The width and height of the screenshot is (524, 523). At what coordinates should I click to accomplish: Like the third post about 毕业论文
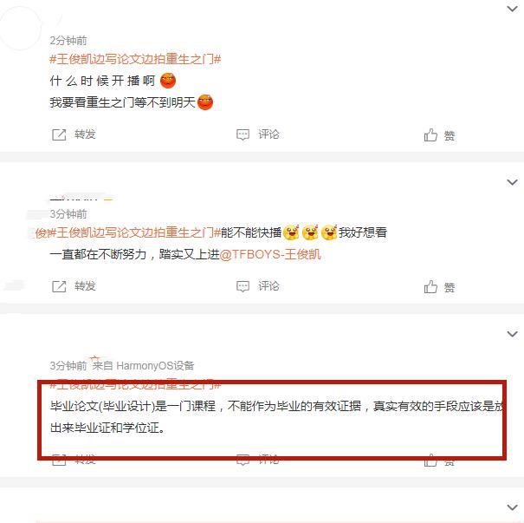point(430,460)
